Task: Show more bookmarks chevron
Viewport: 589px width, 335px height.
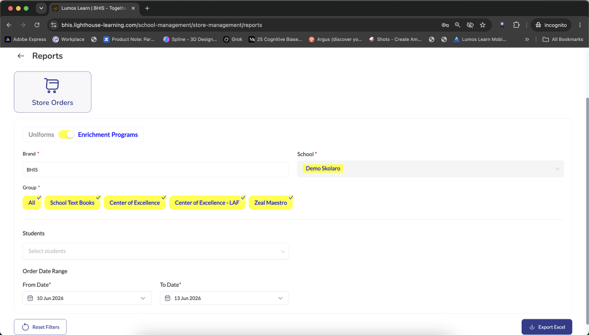Action: 527,39
